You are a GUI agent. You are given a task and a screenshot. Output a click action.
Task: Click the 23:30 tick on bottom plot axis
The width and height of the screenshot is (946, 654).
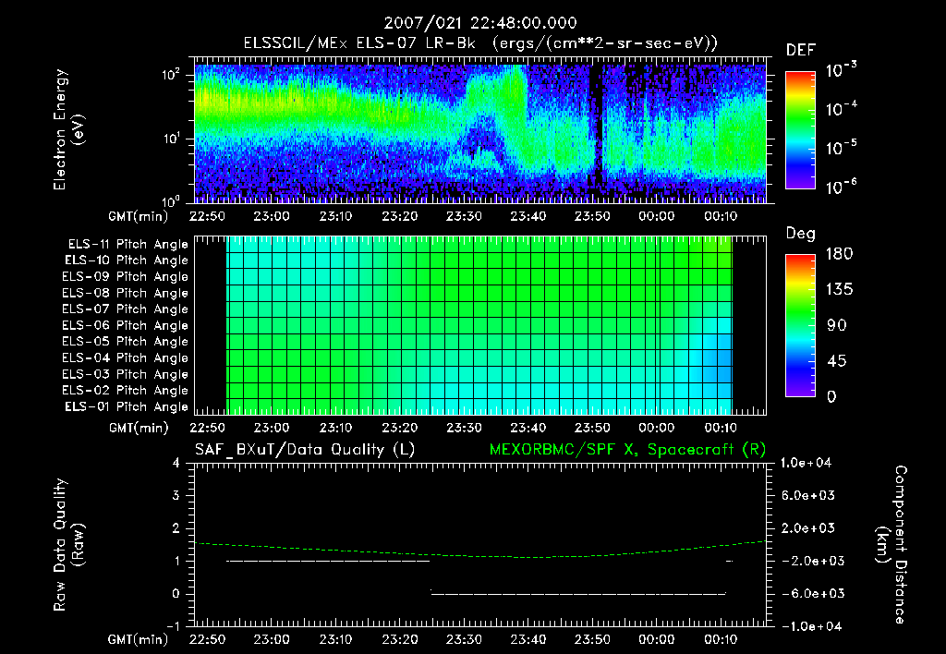(464, 639)
